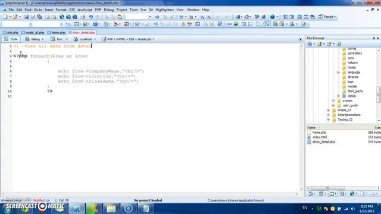
Task: Click the Open file folder icon
Action: coord(15,17)
